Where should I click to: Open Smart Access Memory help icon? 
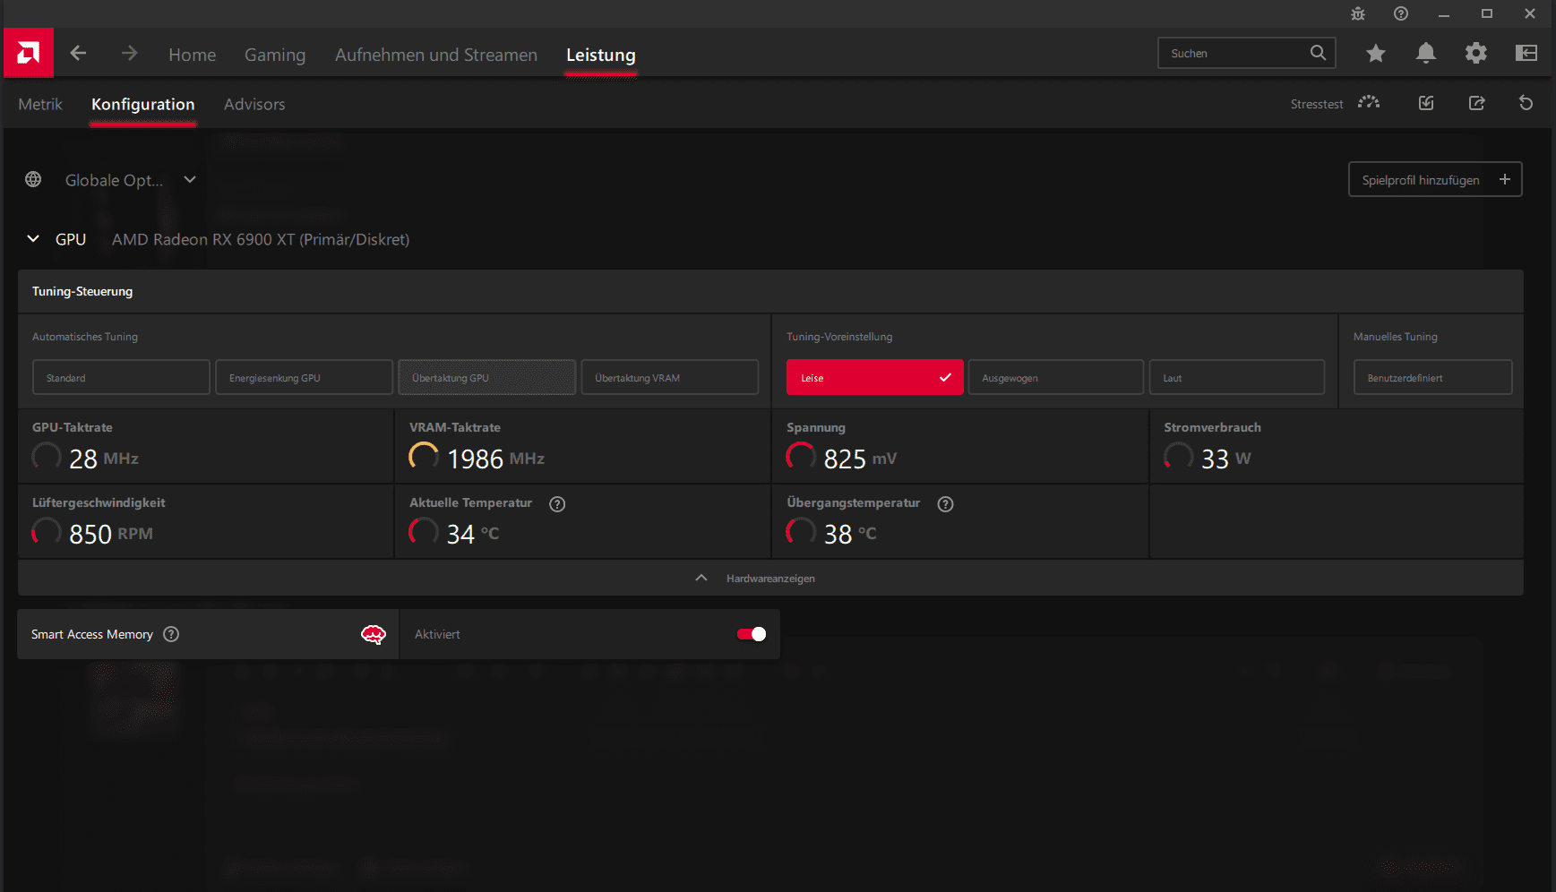coord(171,634)
